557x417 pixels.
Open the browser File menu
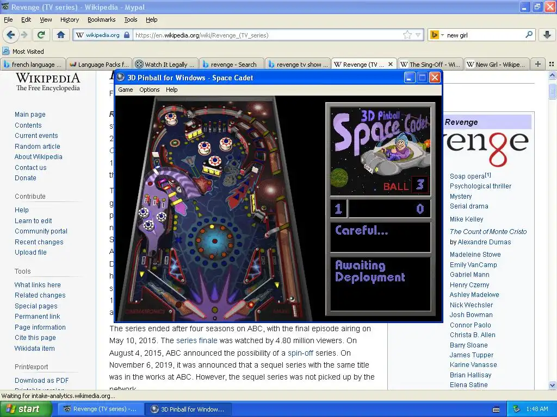click(8, 20)
